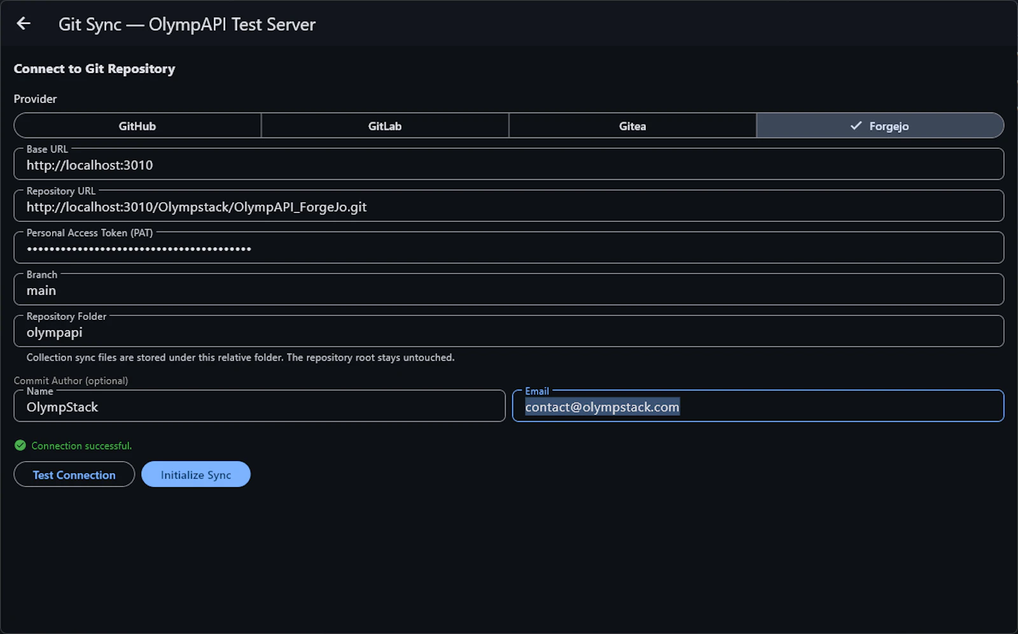1018x634 pixels.
Task: Click the 'Connect to Git Repository' heading
Action: pos(94,69)
